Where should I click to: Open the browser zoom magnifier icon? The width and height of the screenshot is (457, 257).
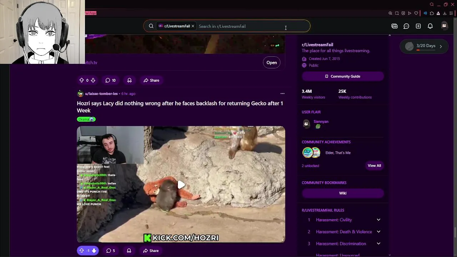tap(390, 13)
